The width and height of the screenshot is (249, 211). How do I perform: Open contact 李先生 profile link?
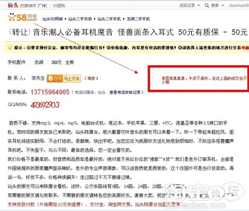tap(38, 78)
